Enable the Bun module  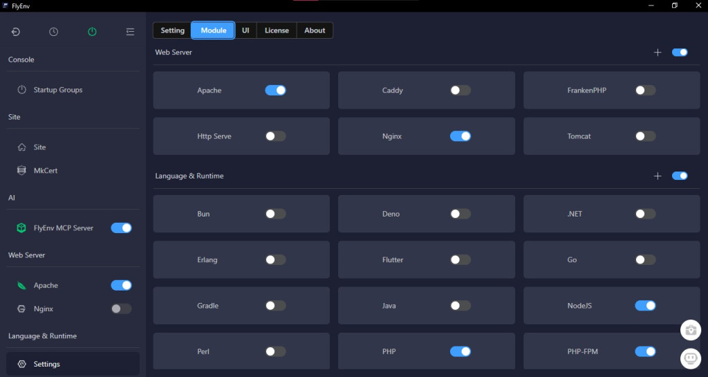275,214
